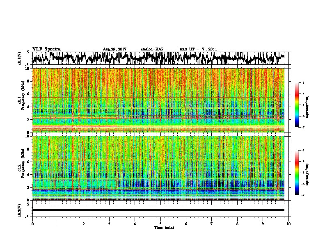This screenshot has width=325, height=251.
Task: Click the "-3" label on ch.2 colorbar
Action: click(x=303, y=151)
